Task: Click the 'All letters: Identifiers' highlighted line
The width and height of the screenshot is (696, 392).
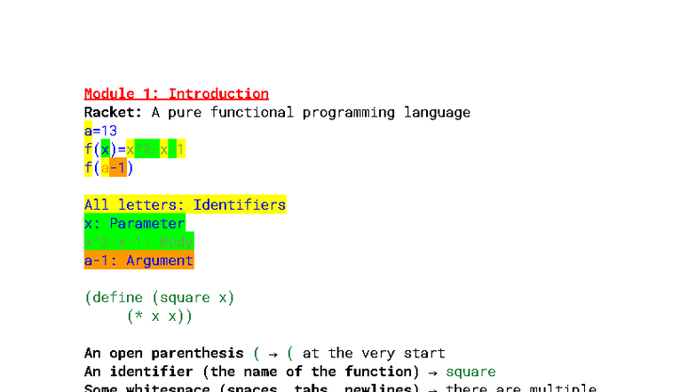Action: click(185, 204)
